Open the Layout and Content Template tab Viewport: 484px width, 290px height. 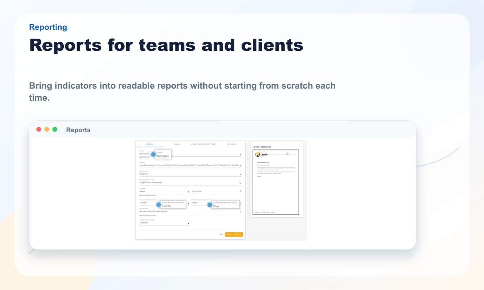point(204,144)
